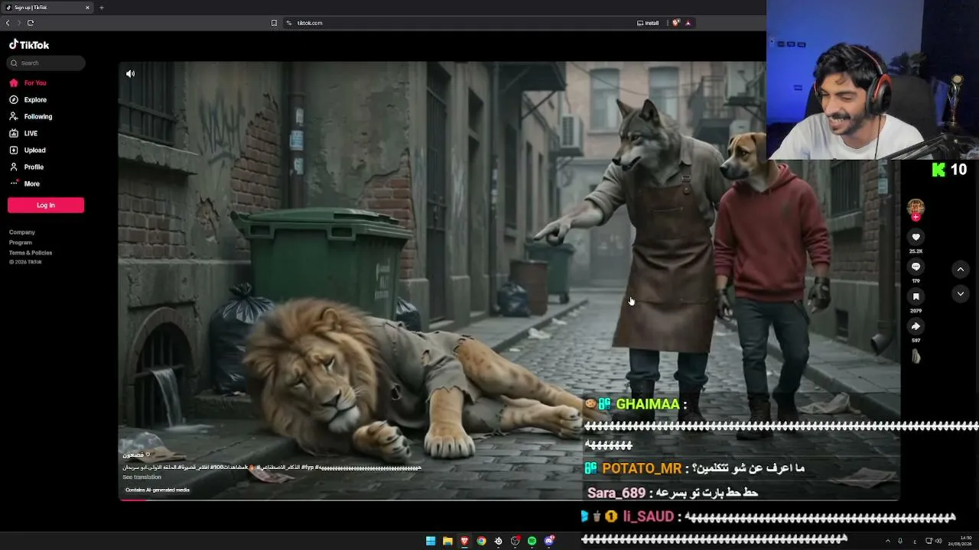This screenshot has width=979, height=550.
Task: Click the Install app button in the address bar
Action: [x=648, y=23]
